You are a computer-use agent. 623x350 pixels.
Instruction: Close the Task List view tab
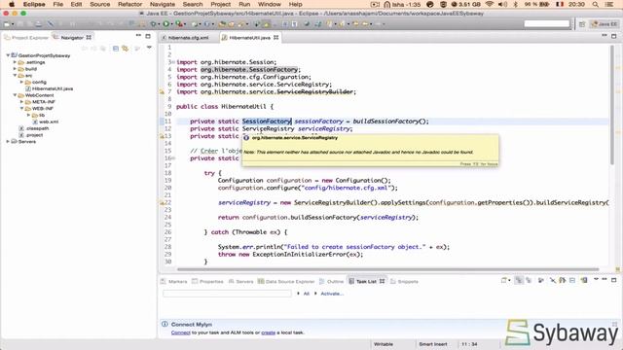(382, 281)
